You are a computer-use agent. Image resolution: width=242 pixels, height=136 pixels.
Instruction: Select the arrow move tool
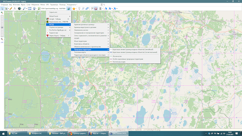[x=2, y=9]
